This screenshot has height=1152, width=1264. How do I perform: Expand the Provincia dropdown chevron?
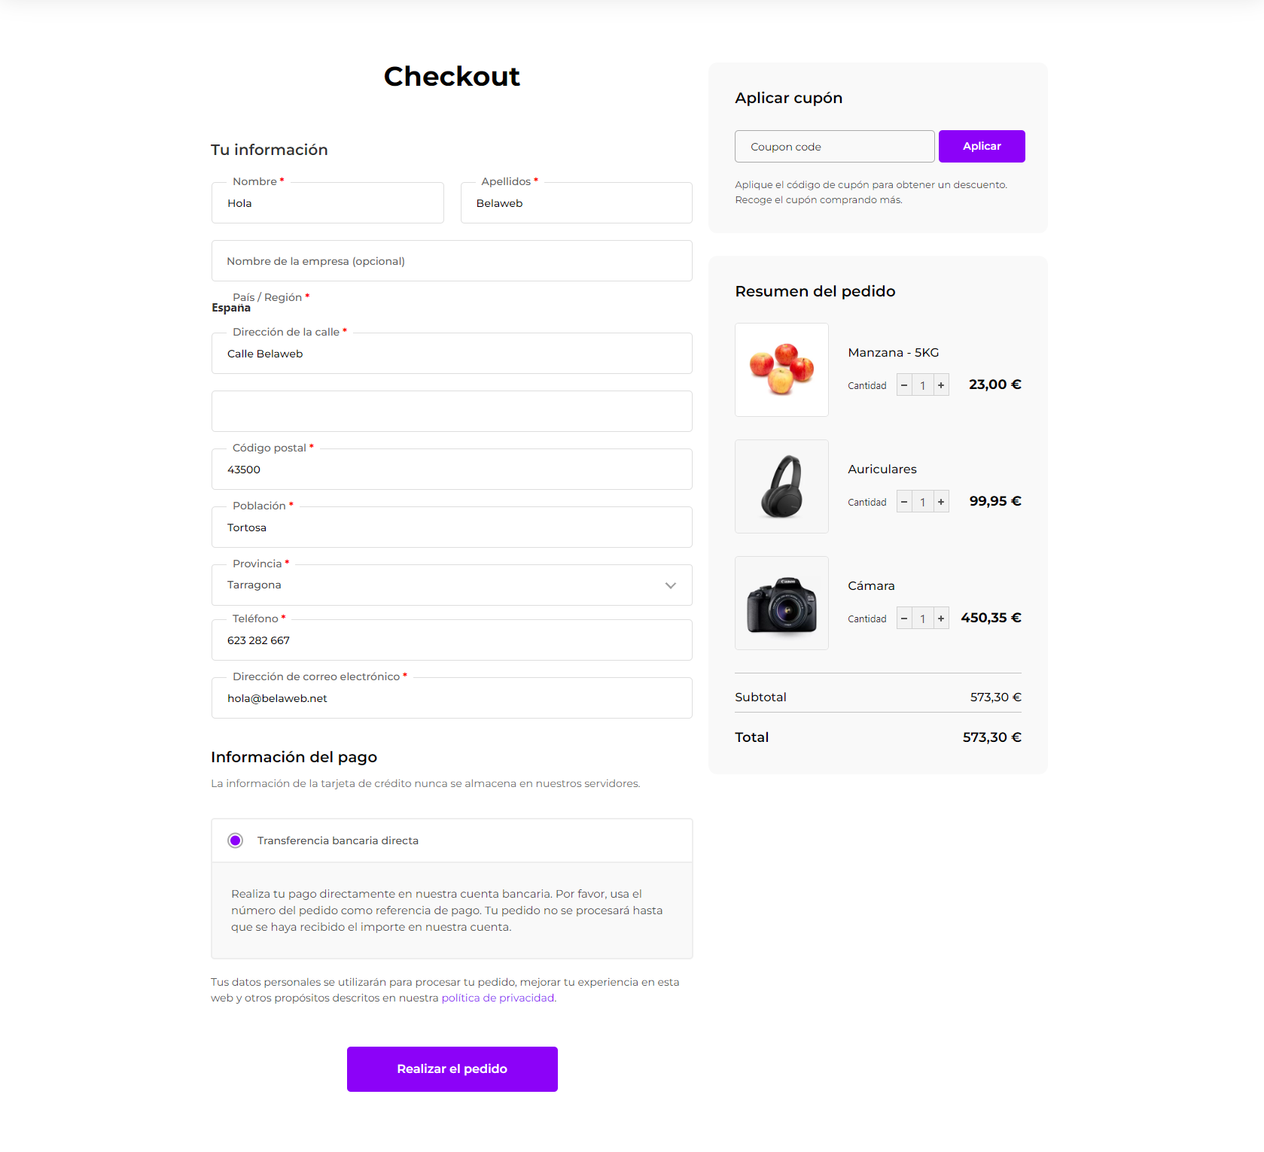tap(670, 585)
